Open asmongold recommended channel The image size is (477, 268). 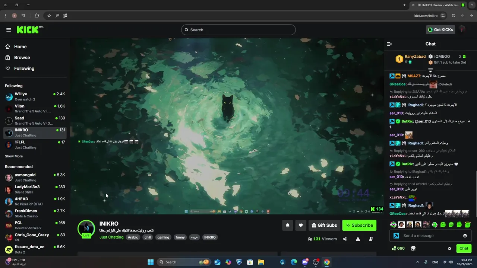tap(35, 178)
